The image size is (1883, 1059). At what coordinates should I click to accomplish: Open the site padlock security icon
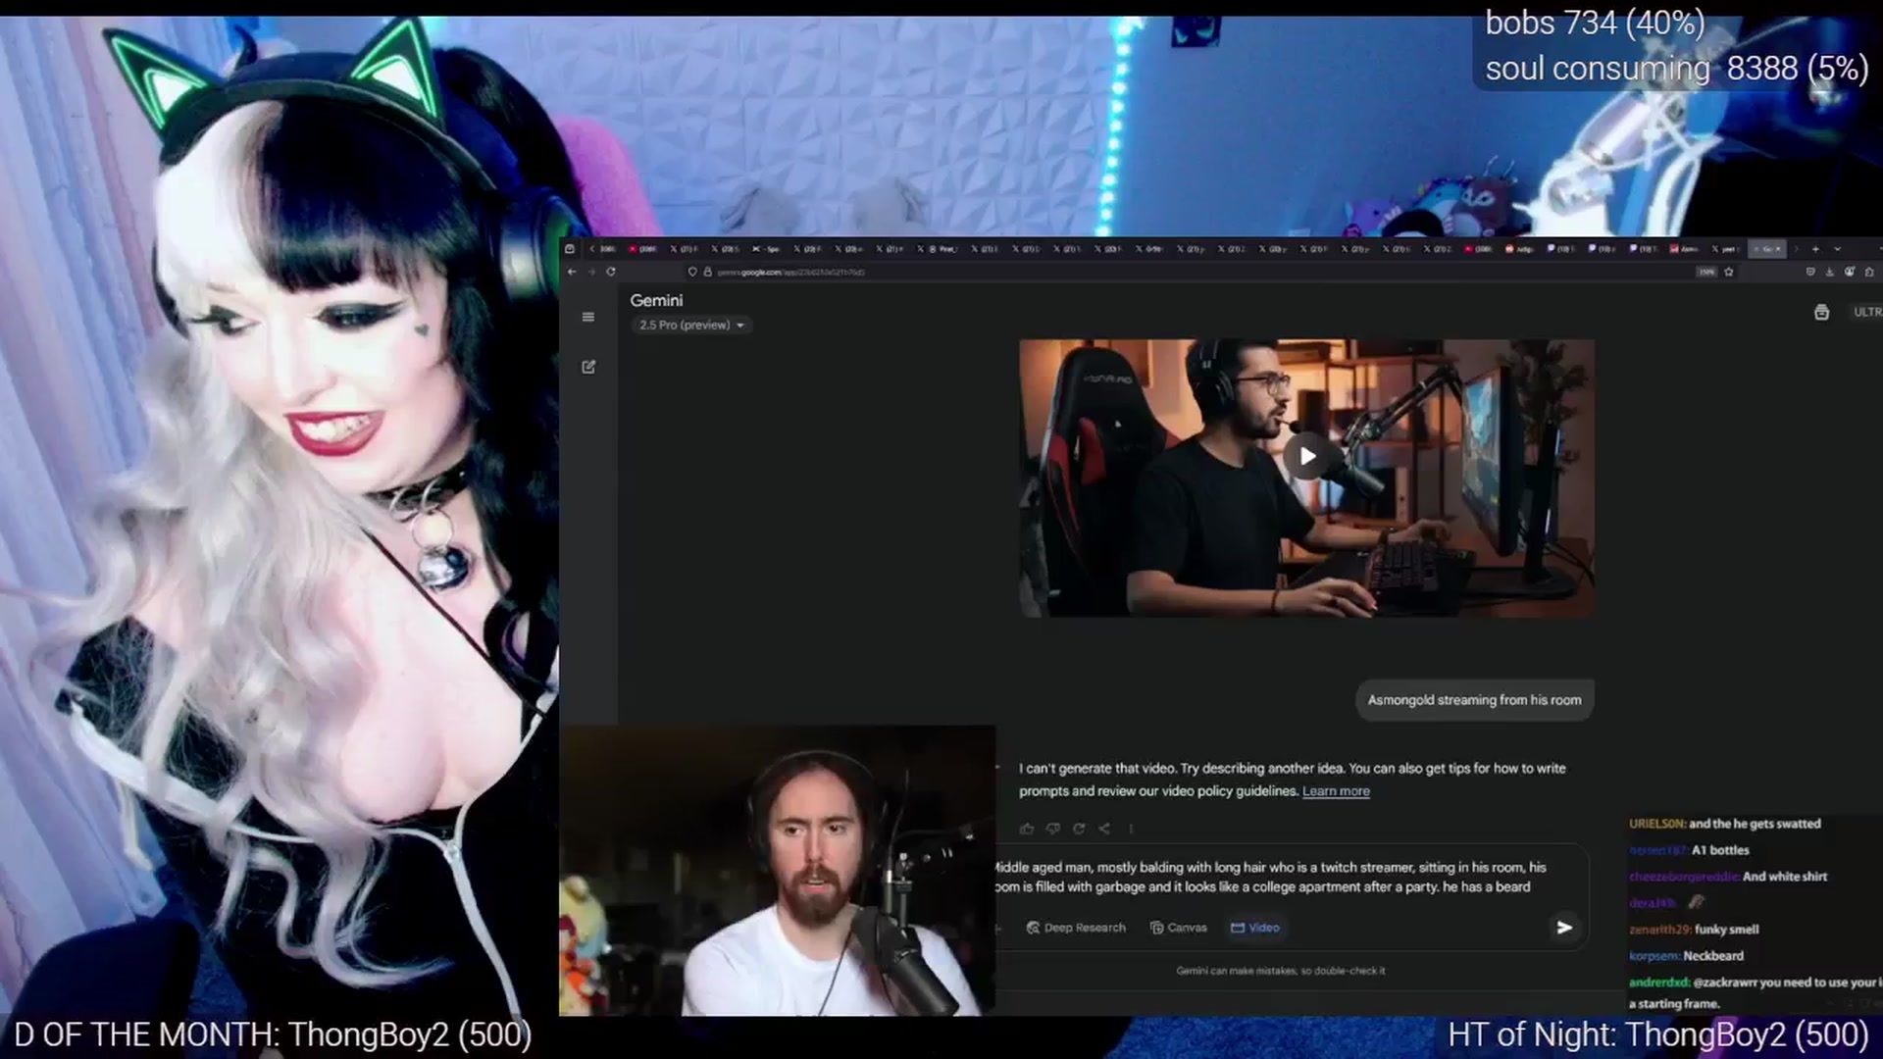point(707,272)
